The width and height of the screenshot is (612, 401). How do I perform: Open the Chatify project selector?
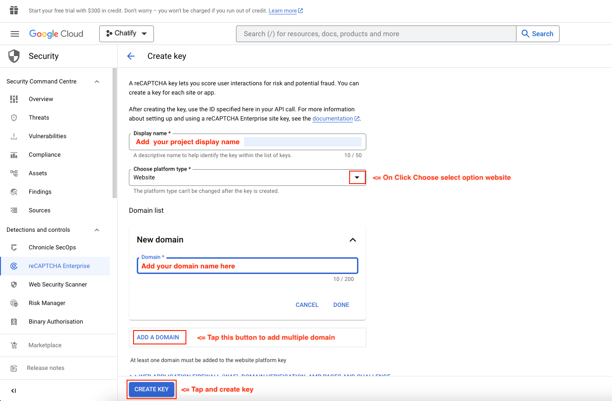[x=126, y=33]
